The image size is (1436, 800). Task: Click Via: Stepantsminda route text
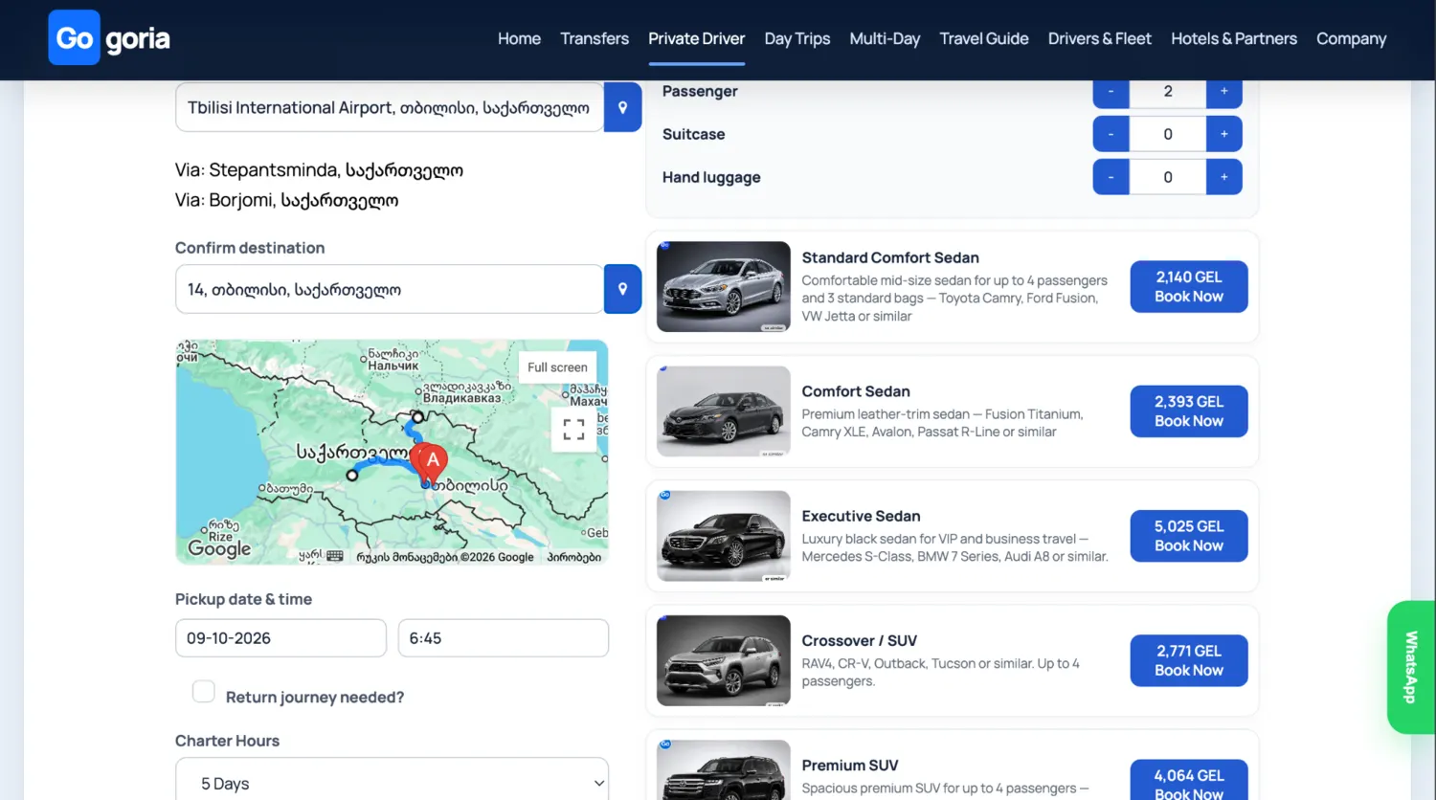[319, 169]
